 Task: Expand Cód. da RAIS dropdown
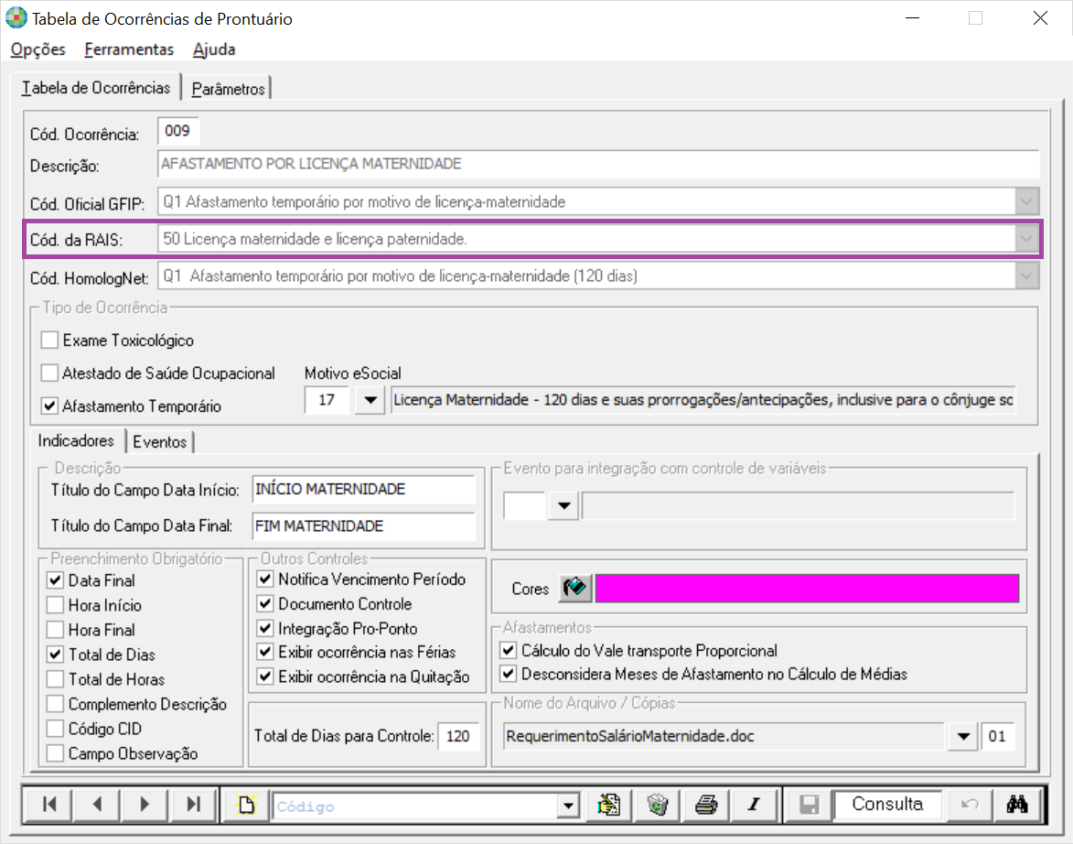click(1026, 238)
